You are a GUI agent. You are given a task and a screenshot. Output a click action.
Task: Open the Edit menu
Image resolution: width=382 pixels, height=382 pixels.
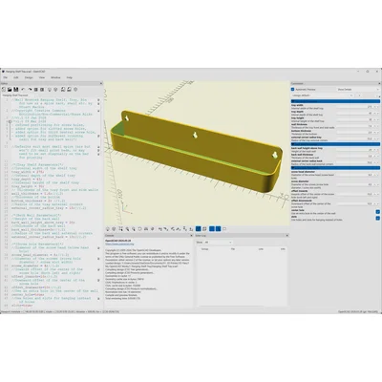tap(15, 77)
